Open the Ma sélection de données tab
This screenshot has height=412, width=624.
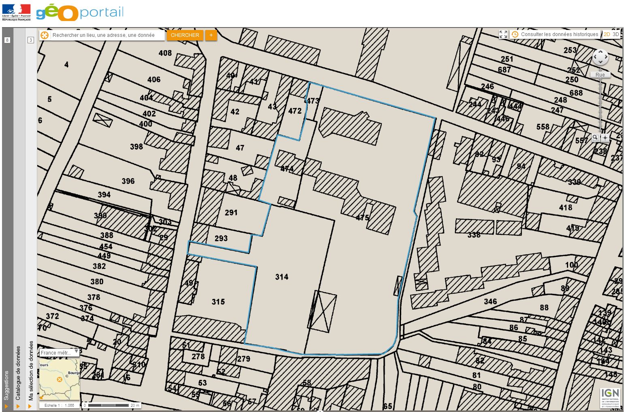[31, 370]
